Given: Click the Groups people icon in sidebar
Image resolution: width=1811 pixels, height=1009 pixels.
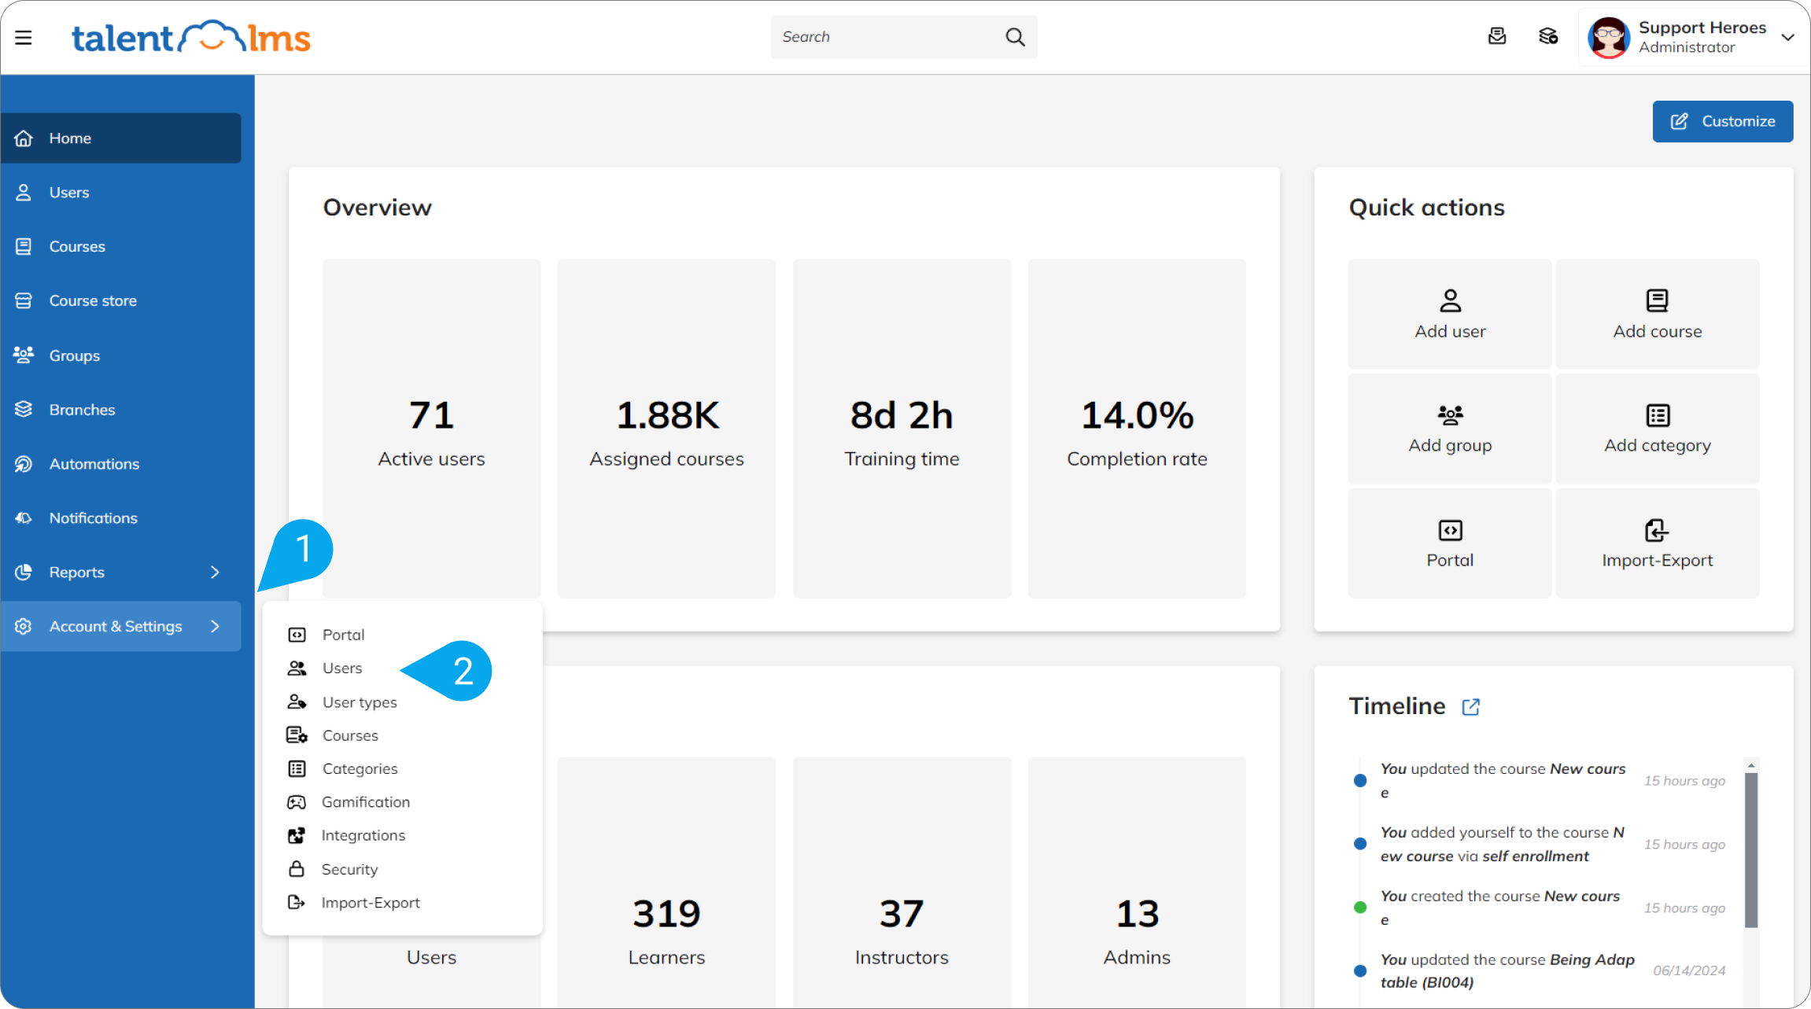Looking at the screenshot, I should [24, 355].
